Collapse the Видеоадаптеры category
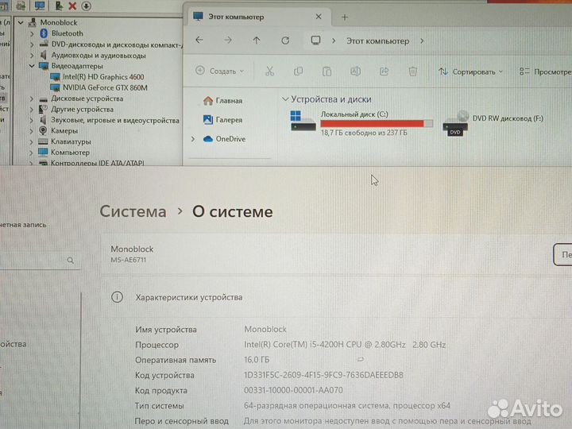572x429 pixels. point(32,66)
